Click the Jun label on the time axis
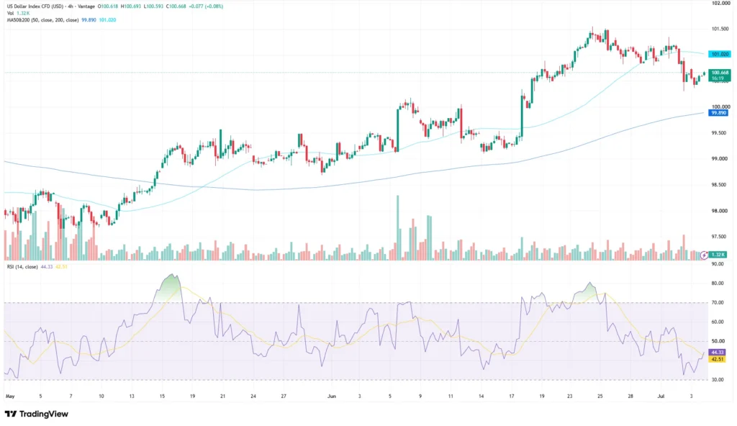The image size is (737, 426). [332, 396]
